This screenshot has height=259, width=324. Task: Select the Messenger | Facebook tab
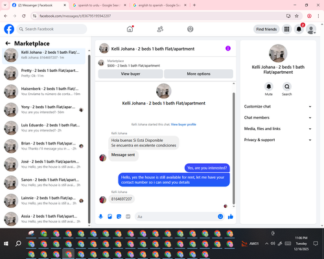39,5
